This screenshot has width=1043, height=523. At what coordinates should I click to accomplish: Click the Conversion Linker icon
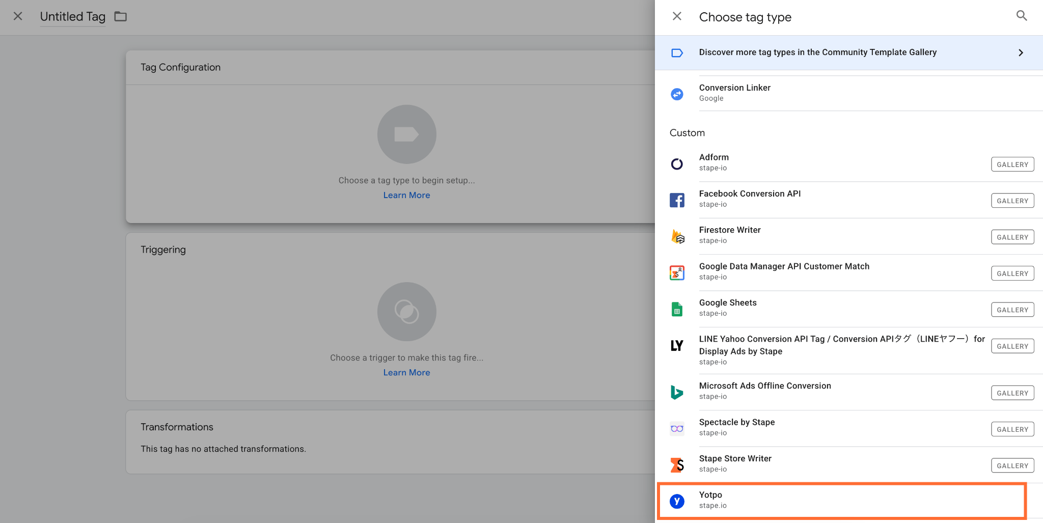(x=677, y=94)
